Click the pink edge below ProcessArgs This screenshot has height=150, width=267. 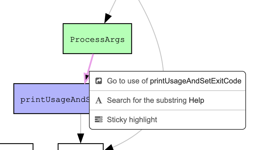(x=90, y=64)
